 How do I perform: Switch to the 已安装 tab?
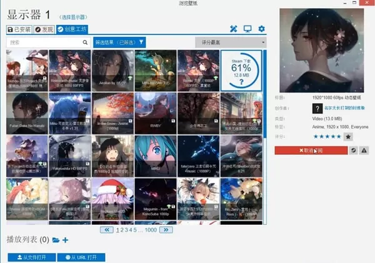19,29
